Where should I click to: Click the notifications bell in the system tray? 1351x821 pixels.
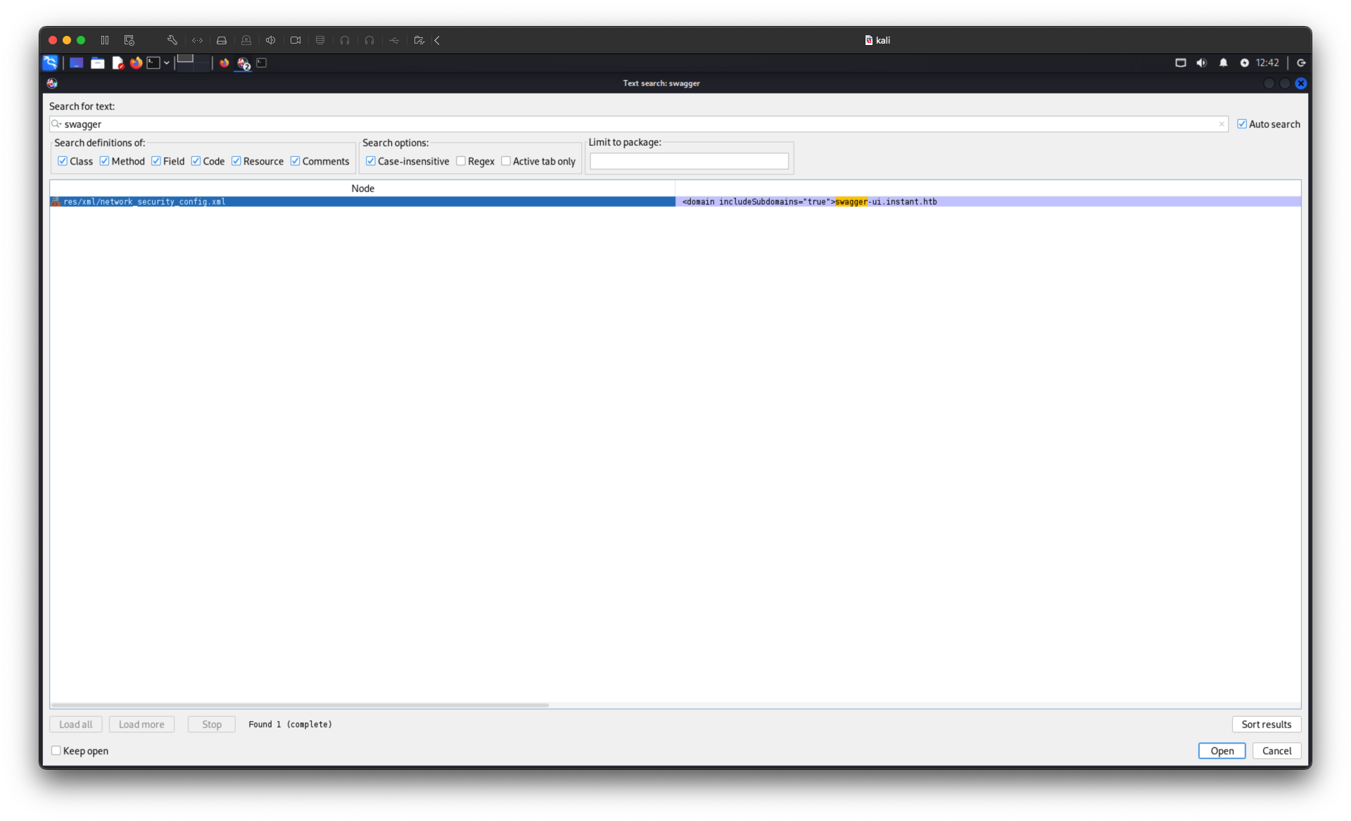(x=1224, y=63)
